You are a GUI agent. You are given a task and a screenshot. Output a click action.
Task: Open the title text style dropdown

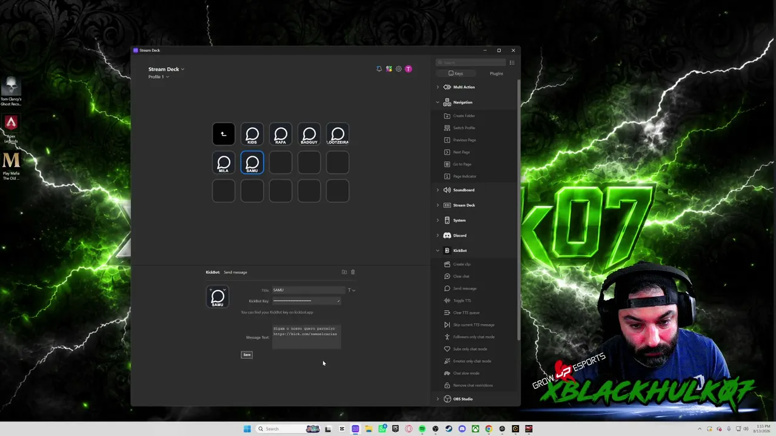[x=352, y=290]
